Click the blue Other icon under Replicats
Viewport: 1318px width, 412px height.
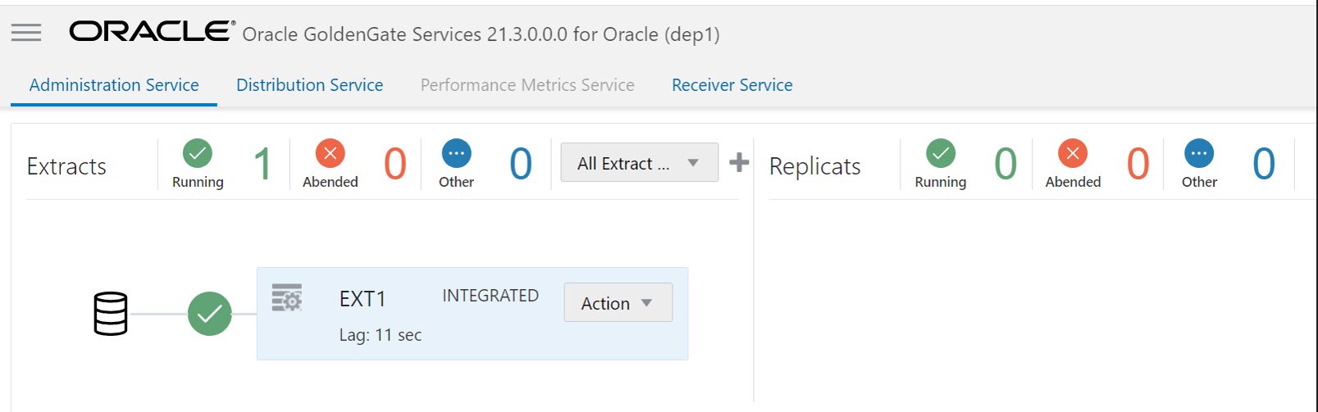(x=1198, y=153)
